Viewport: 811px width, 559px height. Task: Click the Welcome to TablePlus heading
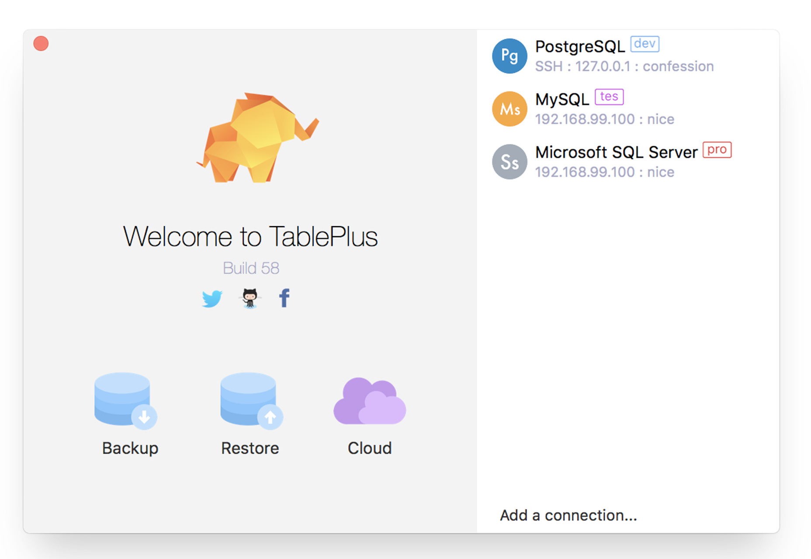(250, 237)
